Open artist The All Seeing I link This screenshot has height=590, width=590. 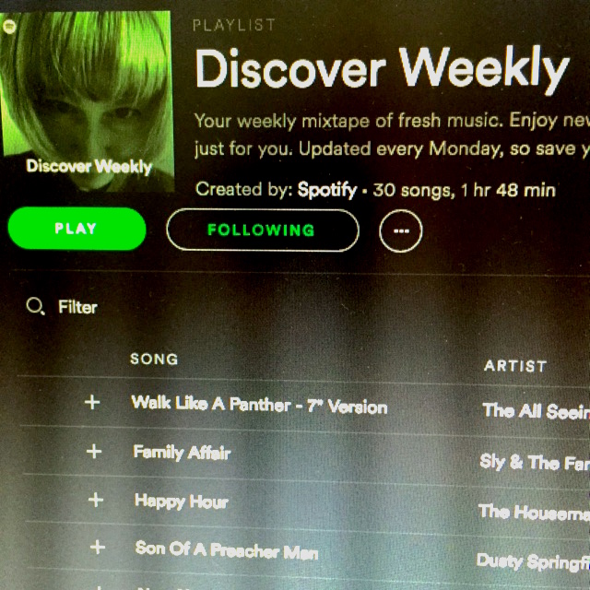tap(537, 411)
